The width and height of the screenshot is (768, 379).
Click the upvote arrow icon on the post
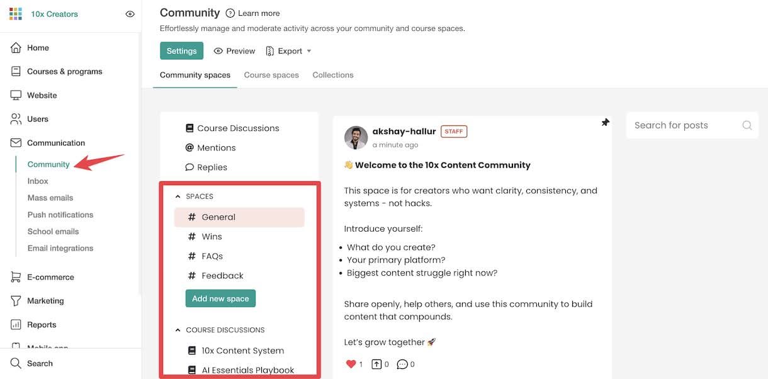coord(376,364)
